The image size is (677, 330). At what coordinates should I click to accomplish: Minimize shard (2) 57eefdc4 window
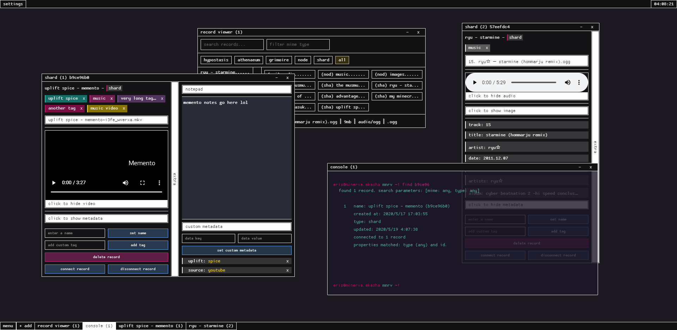[581, 27]
